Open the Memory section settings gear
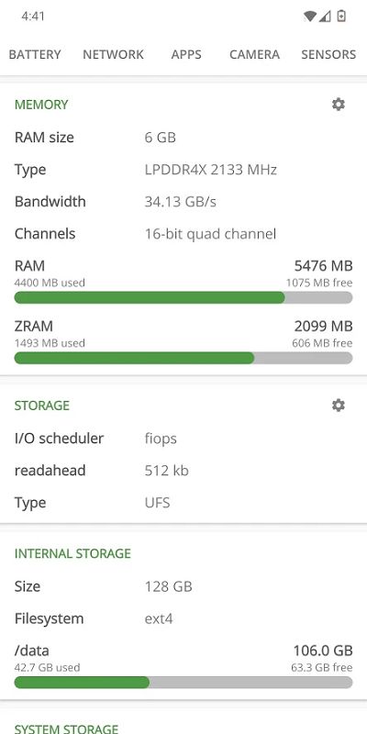This screenshot has height=734, width=367. [338, 105]
